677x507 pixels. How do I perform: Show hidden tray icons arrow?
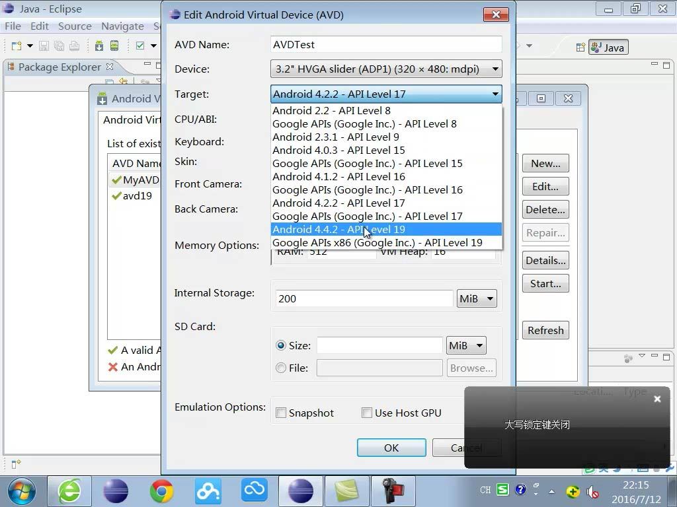(551, 491)
